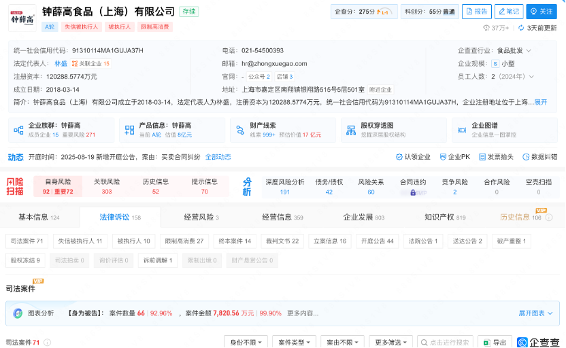Expand chart with 展开图表
Image resolution: width=566 pixels, height=348 pixels.
(535, 313)
